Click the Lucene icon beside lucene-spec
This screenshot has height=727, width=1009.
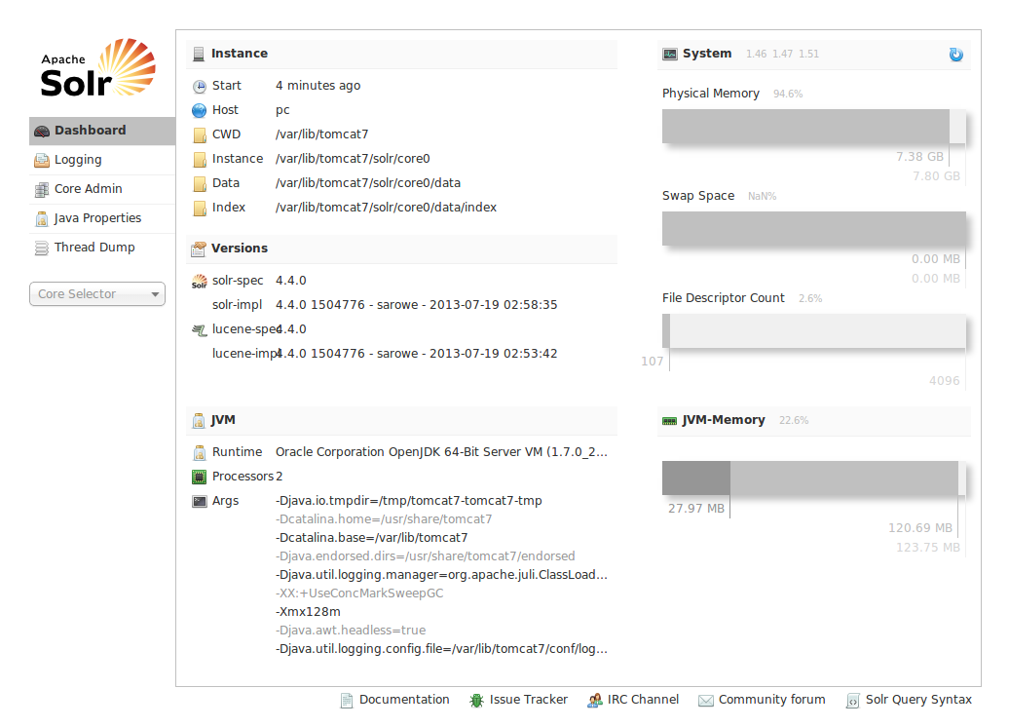coord(200,330)
